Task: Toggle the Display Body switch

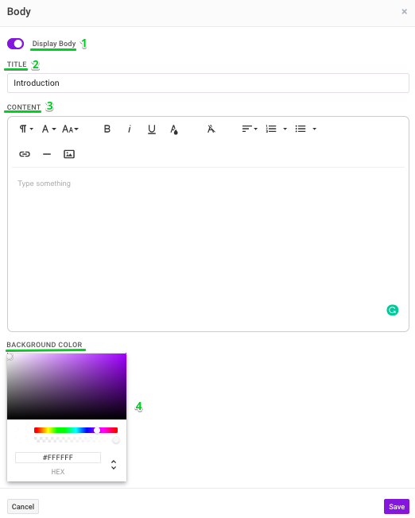Action: 16,44
